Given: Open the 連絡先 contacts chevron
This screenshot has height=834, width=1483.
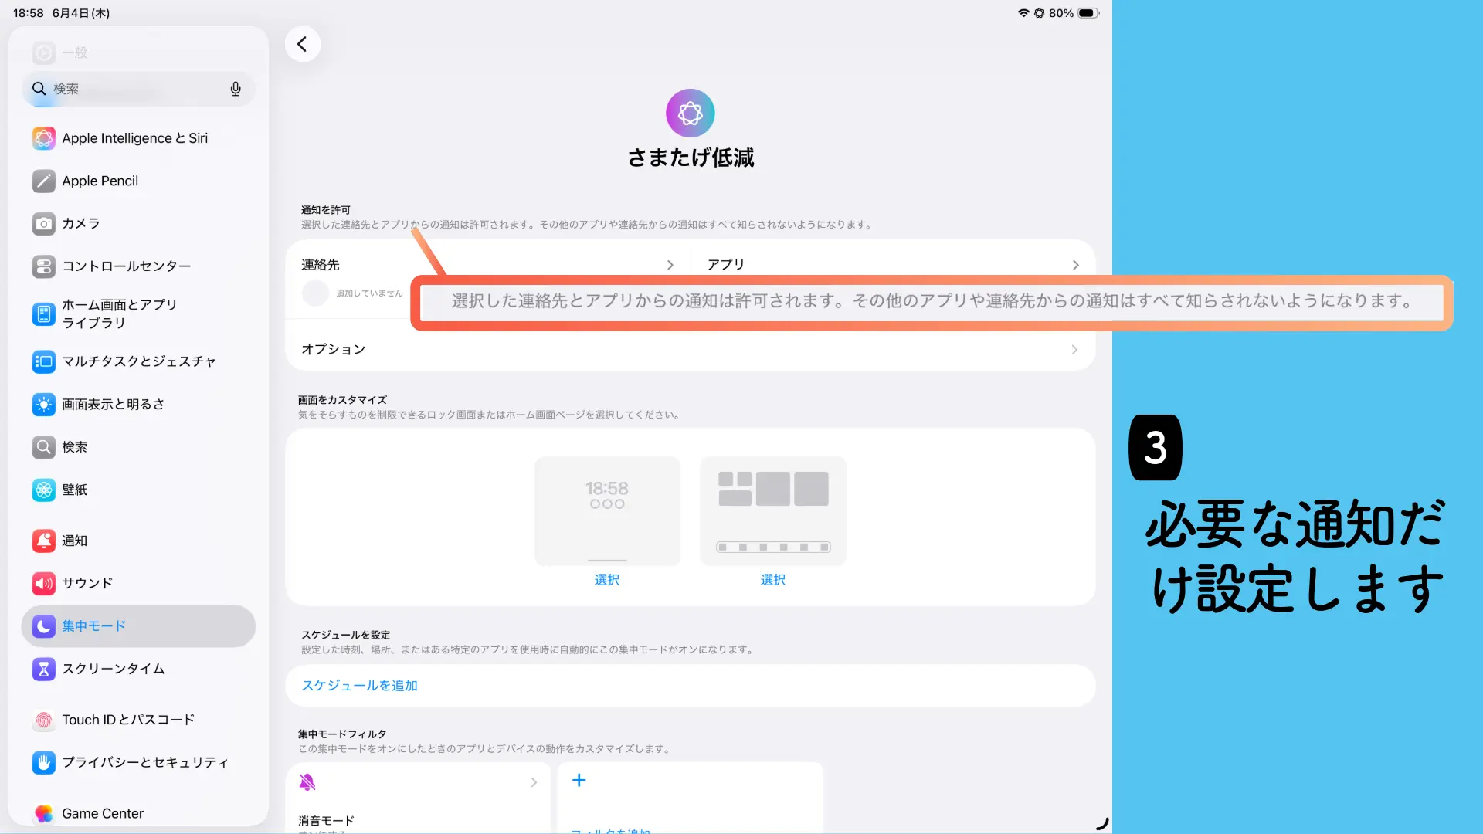Looking at the screenshot, I should (x=670, y=265).
